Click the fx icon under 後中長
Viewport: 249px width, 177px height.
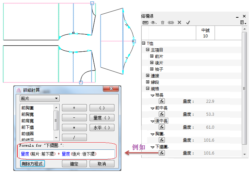[162, 127]
